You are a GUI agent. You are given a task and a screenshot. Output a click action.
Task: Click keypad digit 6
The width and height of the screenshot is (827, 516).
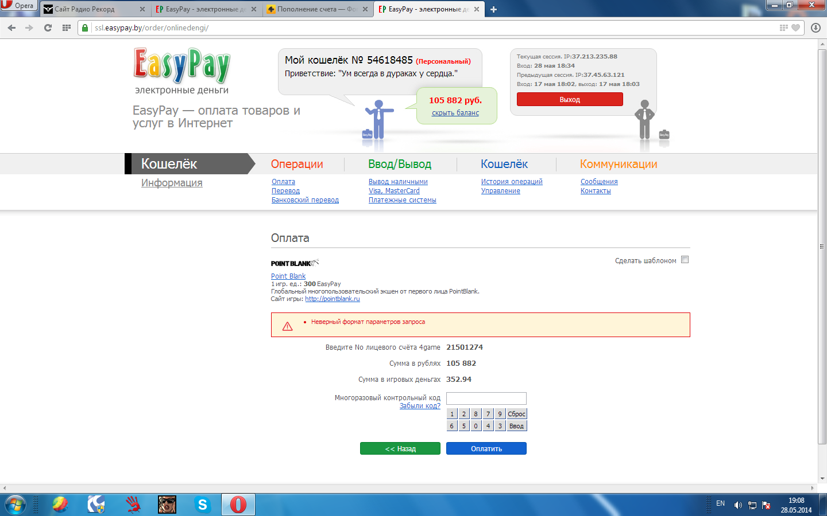[452, 426]
